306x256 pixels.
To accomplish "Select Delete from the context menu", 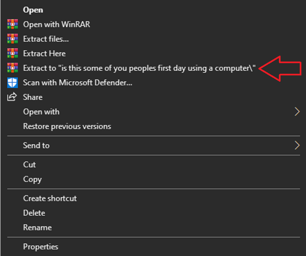I will [x=34, y=213].
